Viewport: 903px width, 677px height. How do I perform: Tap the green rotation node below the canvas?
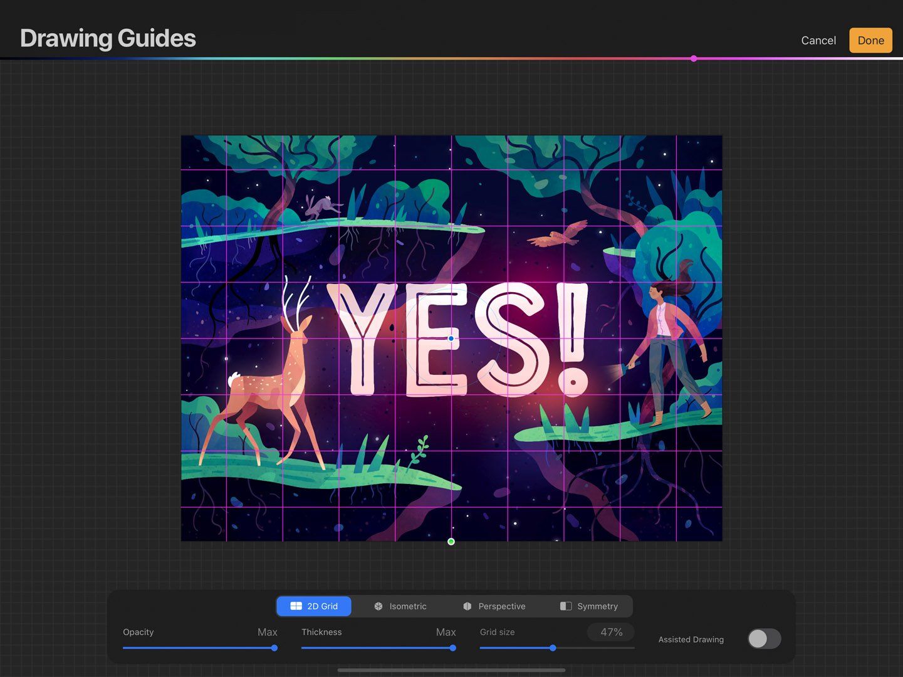pyautogui.click(x=451, y=541)
